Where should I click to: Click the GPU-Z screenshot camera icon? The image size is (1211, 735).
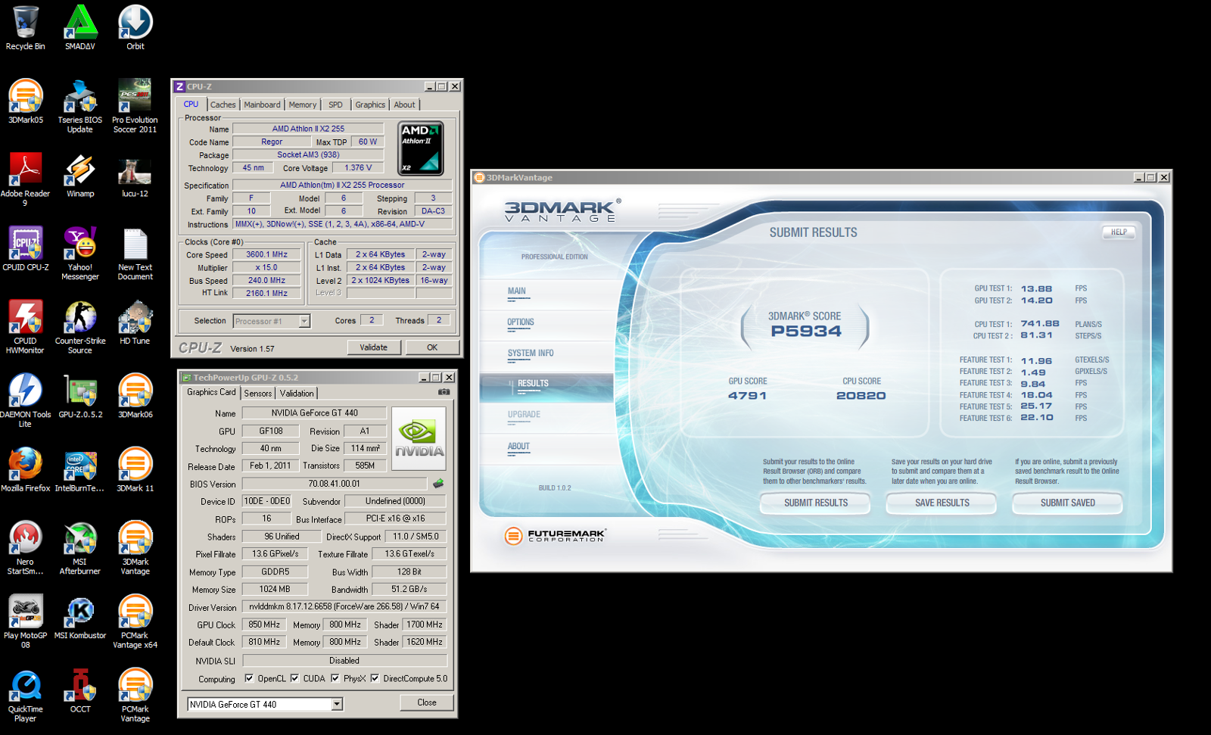[444, 392]
